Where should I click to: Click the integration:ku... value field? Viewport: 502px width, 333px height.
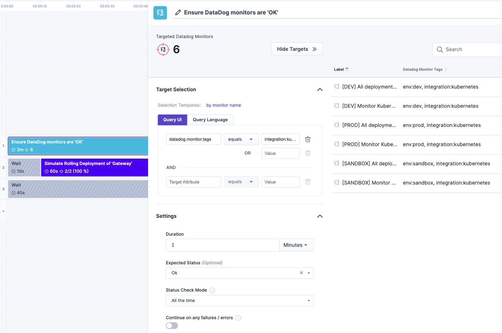pyautogui.click(x=280, y=139)
